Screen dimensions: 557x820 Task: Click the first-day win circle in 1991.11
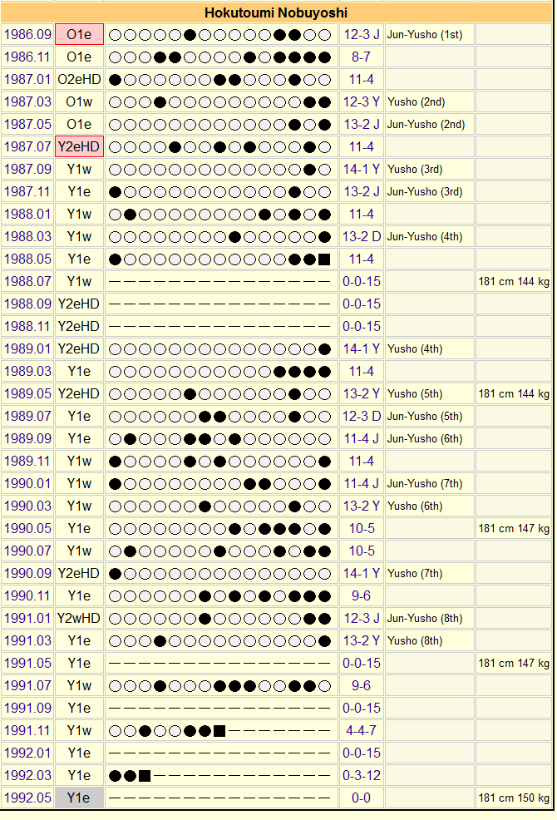tap(115, 731)
